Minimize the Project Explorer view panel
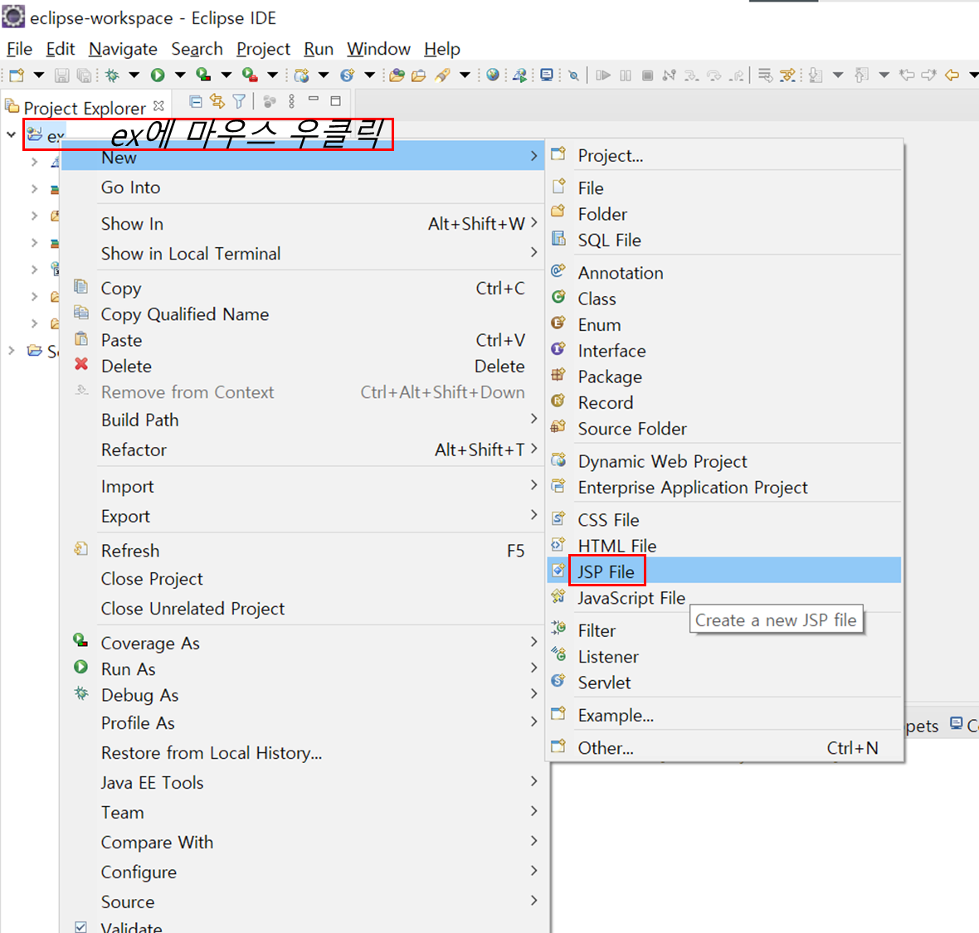The height and width of the screenshot is (933, 979). coord(314,100)
